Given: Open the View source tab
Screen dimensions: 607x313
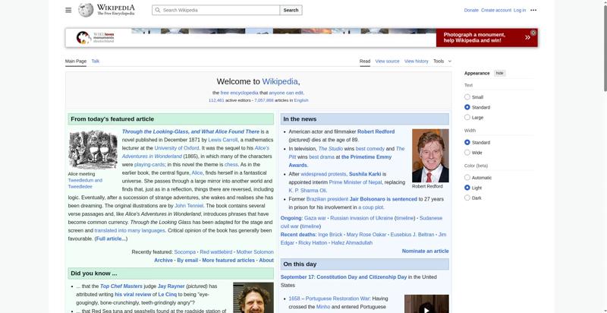Looking at the screenshot, I should click(387, 62).
